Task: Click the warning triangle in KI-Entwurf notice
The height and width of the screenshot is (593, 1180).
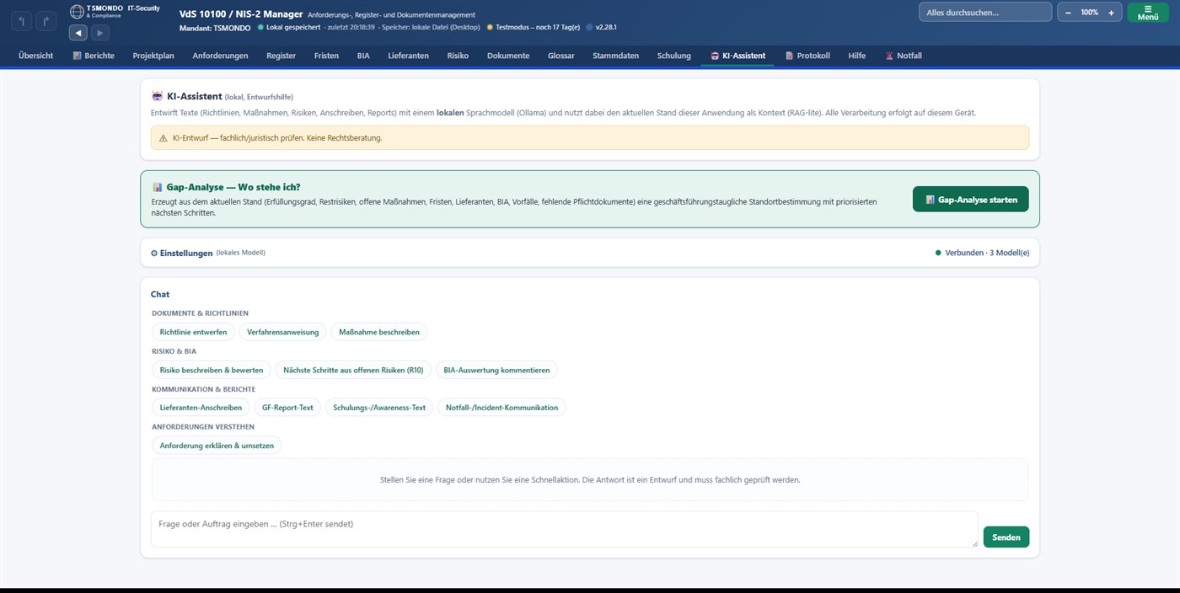Action: click(x=163, y=137)
